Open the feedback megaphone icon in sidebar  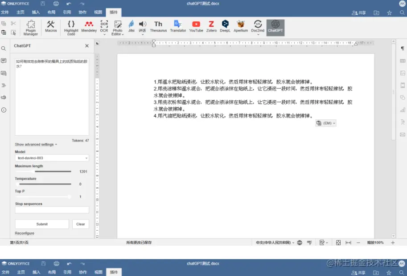4,97
